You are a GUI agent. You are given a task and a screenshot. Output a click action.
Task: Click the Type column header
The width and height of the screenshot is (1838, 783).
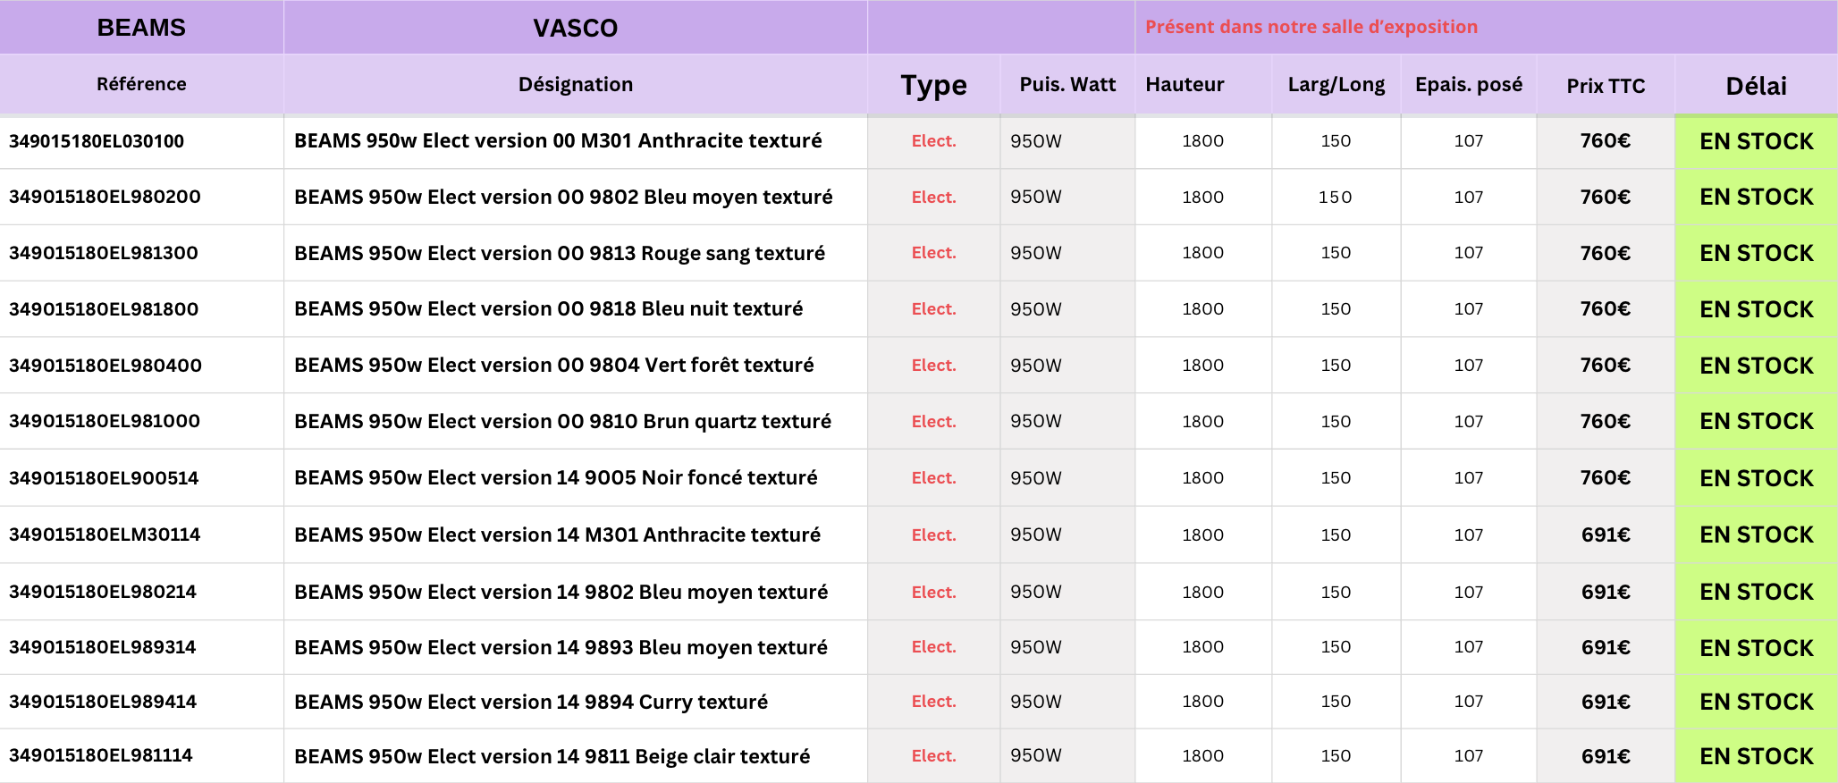point(933,85)
